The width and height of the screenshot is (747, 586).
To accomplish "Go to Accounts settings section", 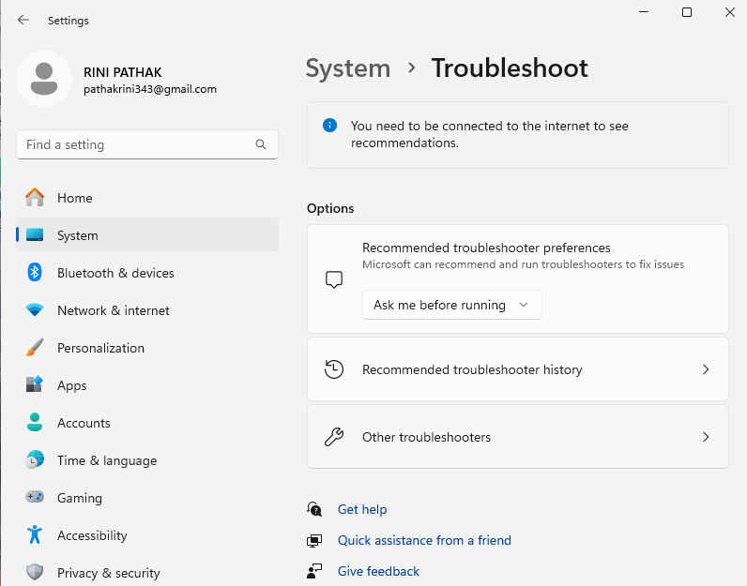I will pyautogui.click(x=84, y=423).
